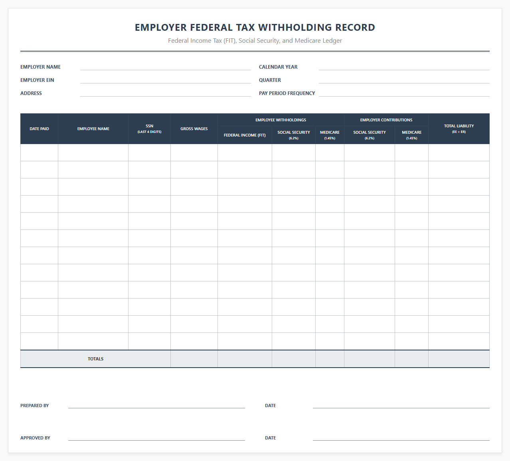This screenshot has width=510, height=461.
Task: Click the Employer Name input line
Action: point(166,67)
